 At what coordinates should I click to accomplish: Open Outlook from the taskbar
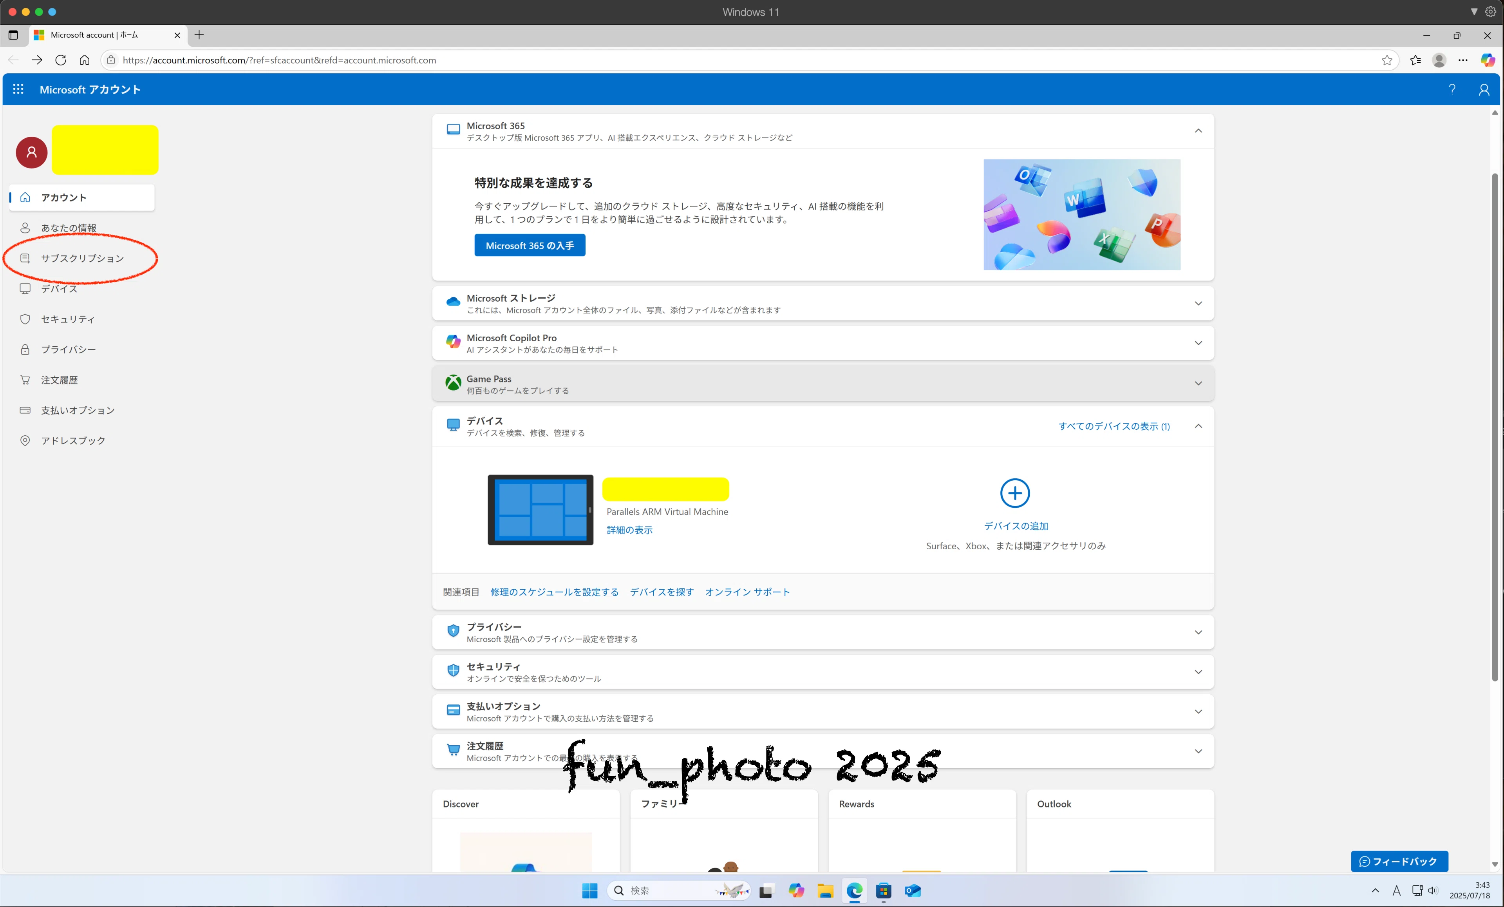tap(913, 891)
